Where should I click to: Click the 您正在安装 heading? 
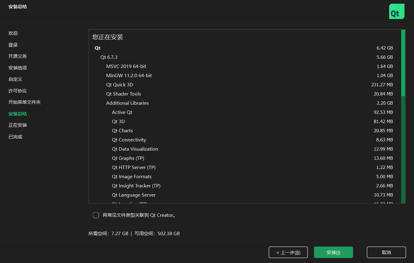coord(108,37)
